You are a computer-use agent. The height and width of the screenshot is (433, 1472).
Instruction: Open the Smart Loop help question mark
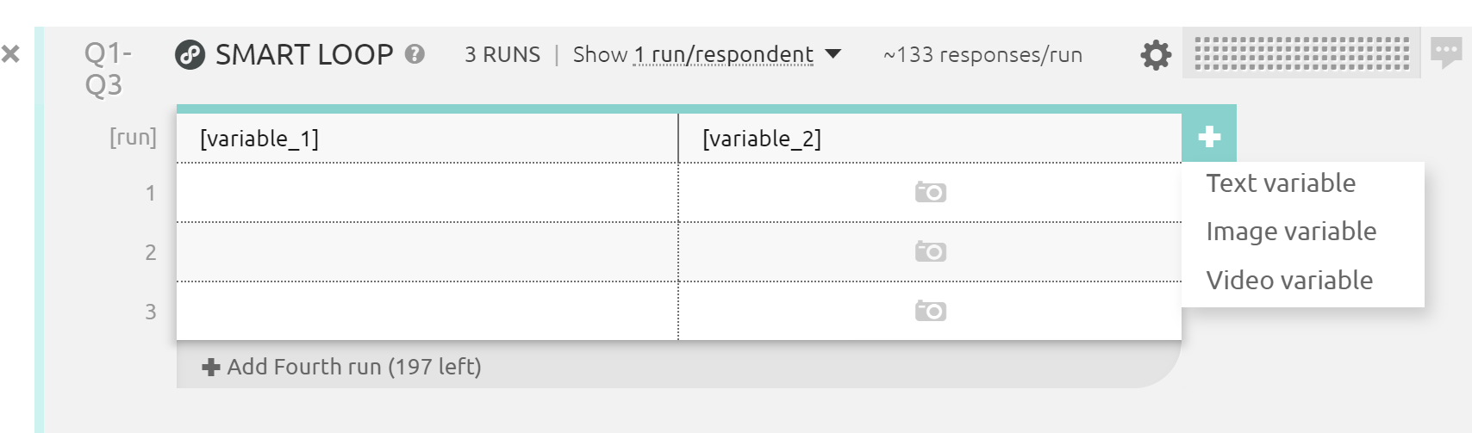(x=415, y=54)
